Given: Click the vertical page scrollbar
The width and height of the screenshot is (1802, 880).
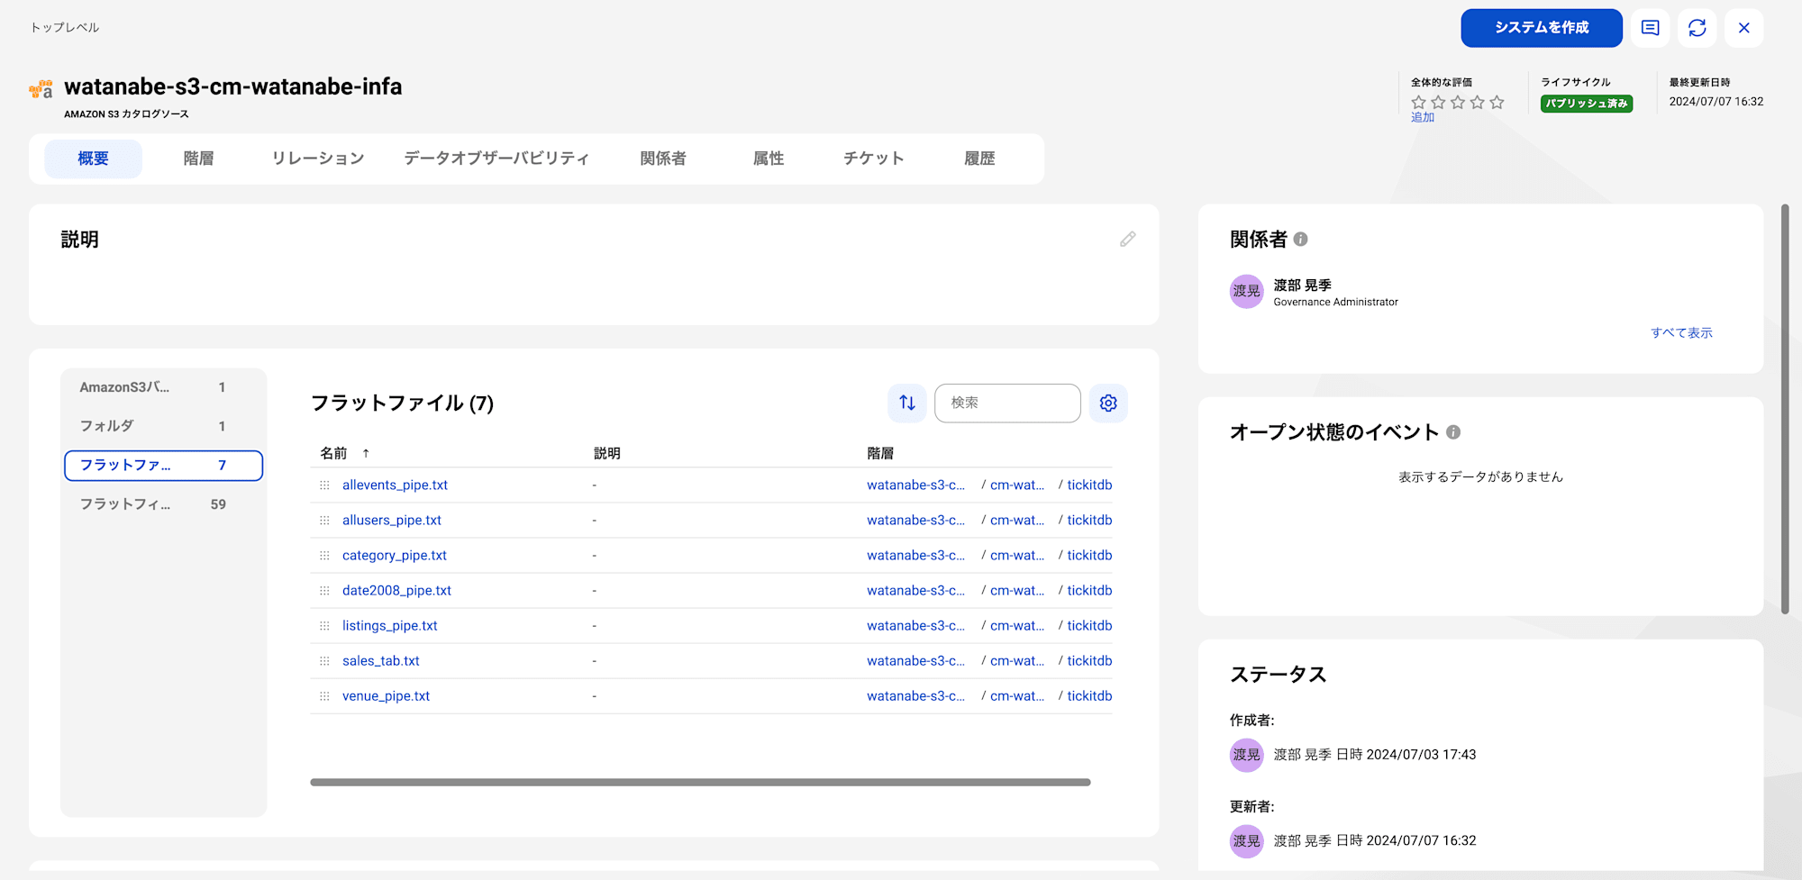Looking at the screenshot, I should tap(1785, 410).
